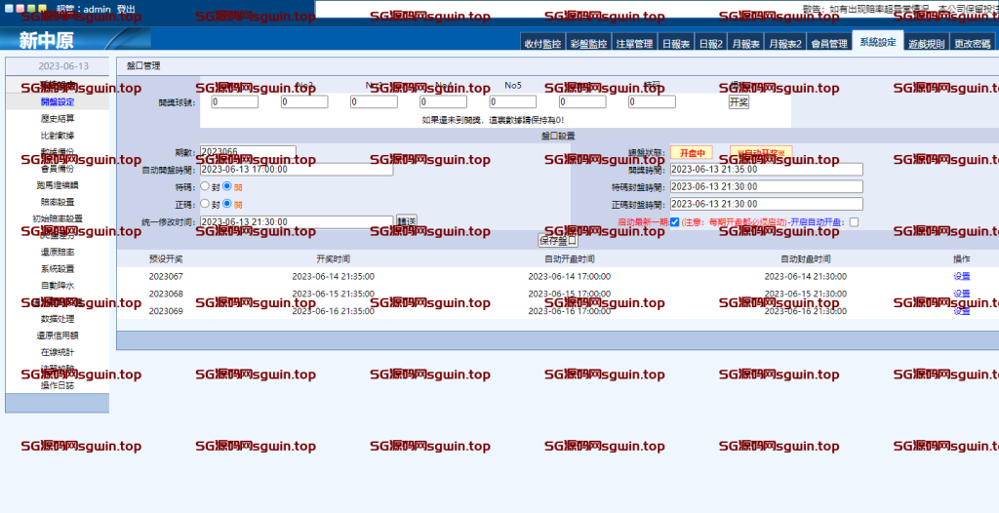Switch to the 收付監控 tab
Image resolution: width=999 pixels, height=513 pixels.
click(x=542, y=44)
